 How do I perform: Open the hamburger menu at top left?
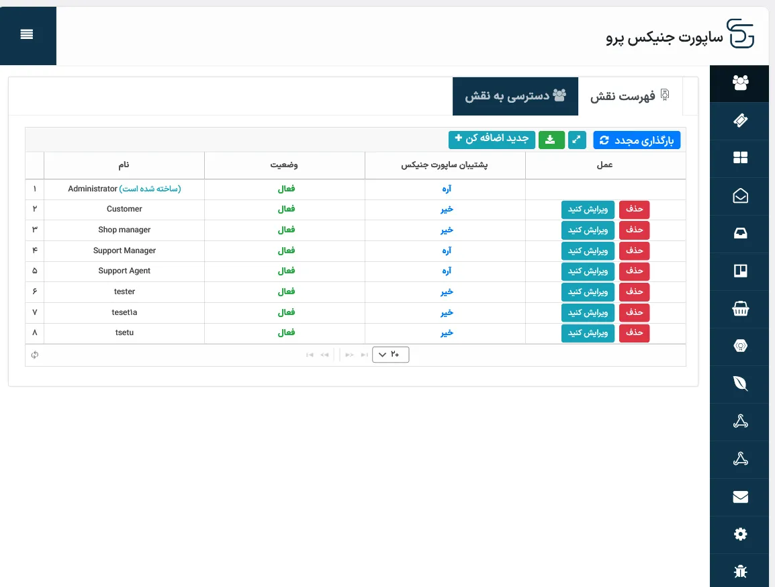27,34
